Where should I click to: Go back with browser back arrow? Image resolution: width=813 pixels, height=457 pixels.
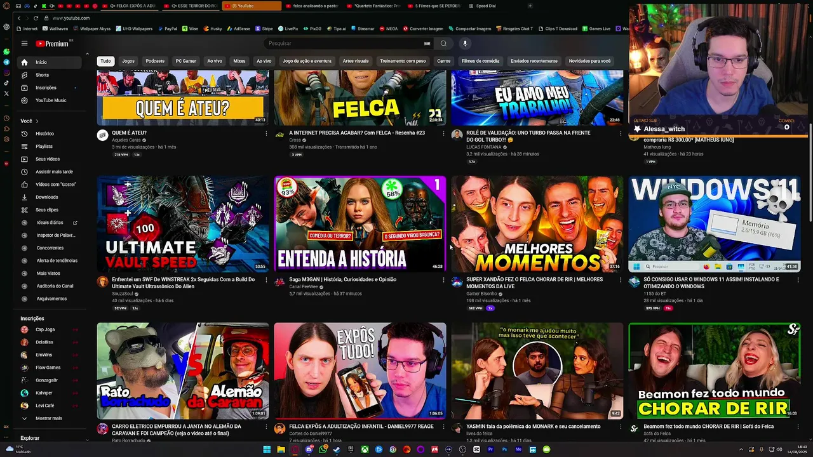click(x=19, y=18)
